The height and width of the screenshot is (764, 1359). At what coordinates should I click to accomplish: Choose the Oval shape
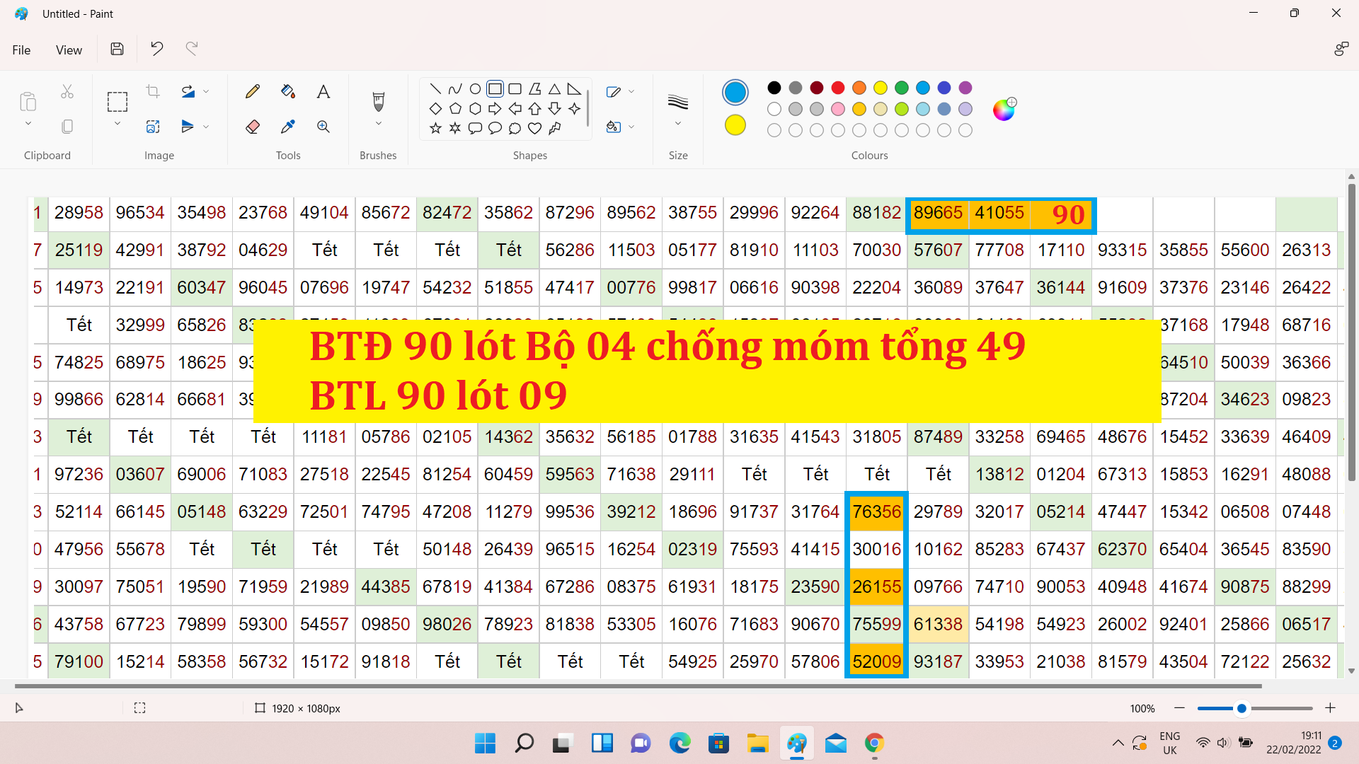click(476, 89)
